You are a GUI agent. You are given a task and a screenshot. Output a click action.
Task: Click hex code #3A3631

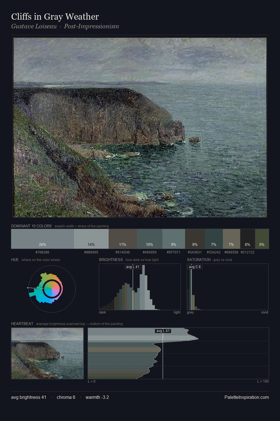coord(195,252)
